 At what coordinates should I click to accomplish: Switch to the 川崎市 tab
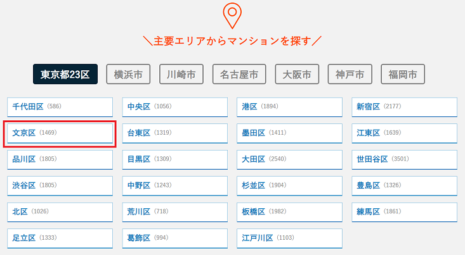click(x=181, y=74)
